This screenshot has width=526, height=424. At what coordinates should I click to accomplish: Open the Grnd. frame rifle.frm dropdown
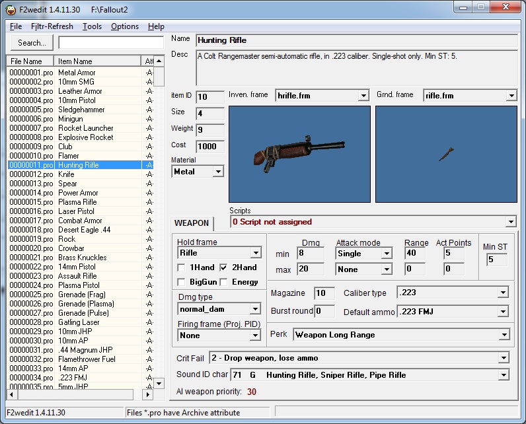[511, 96]
